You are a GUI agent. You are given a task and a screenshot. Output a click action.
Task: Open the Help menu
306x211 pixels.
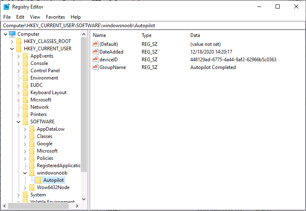coord(75,17)
